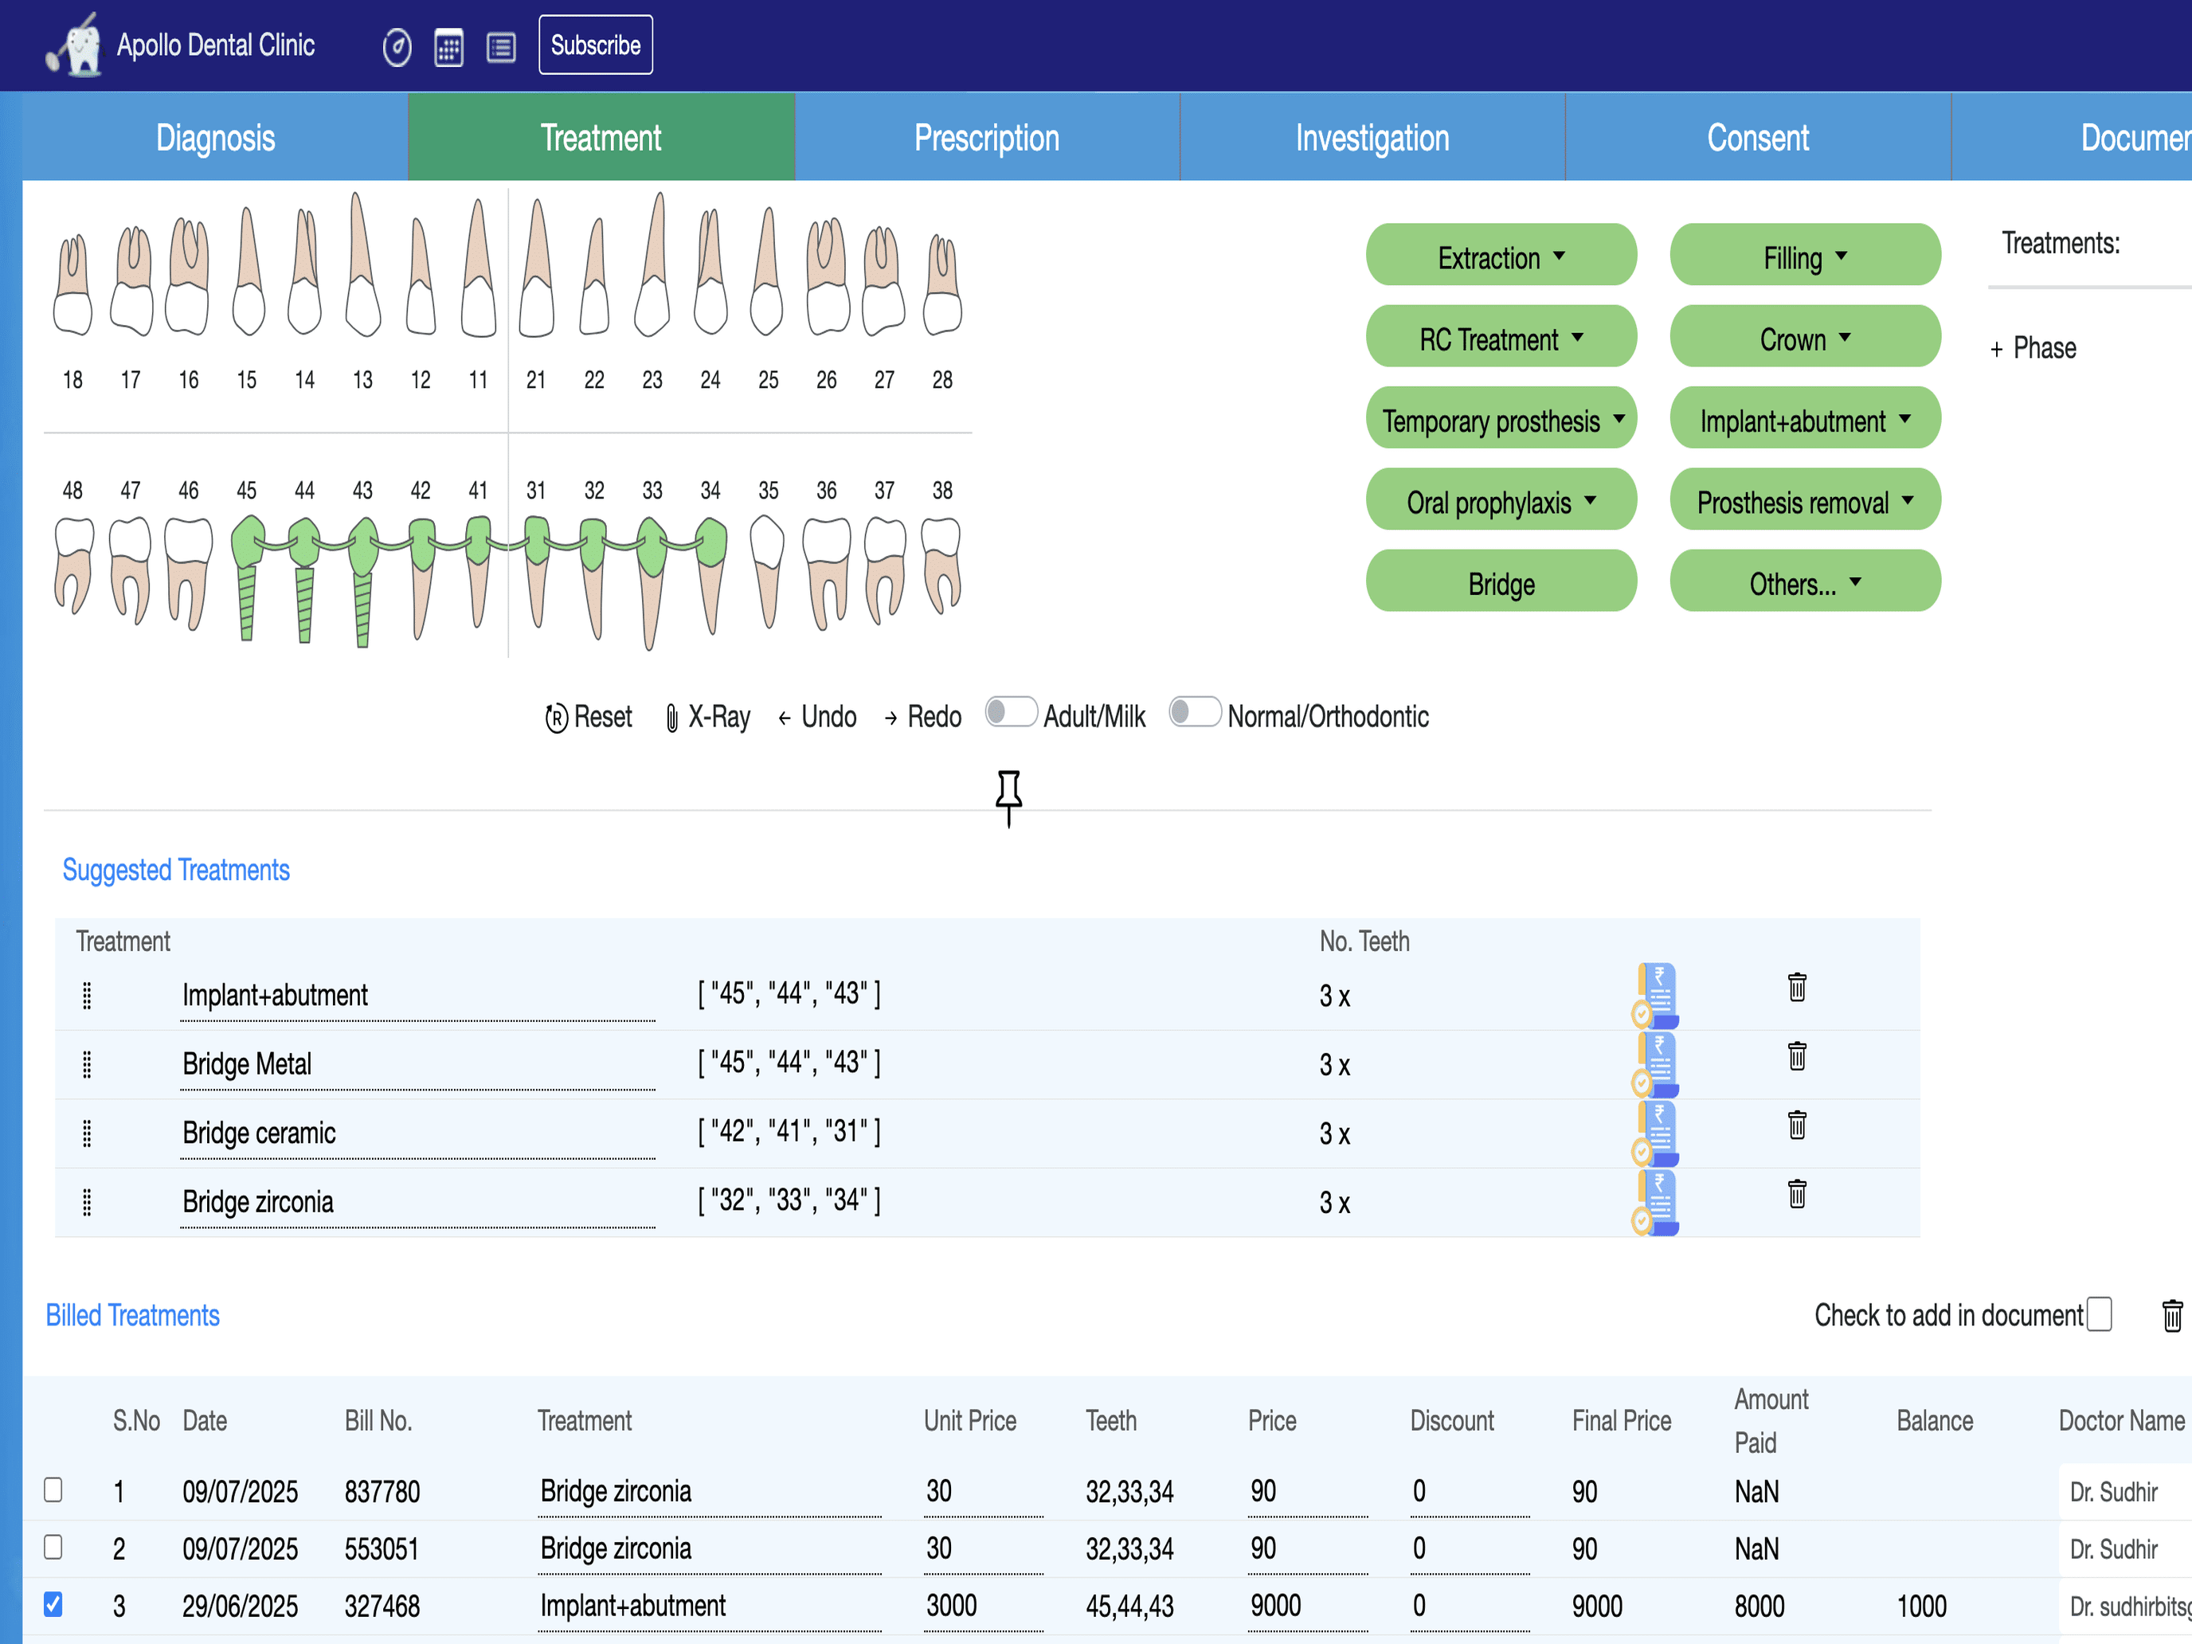Image resolution: width=2192 pixels, height=1644 pixels.
Task: Expand the RC Treatment dropdown
Action: 1501,337
